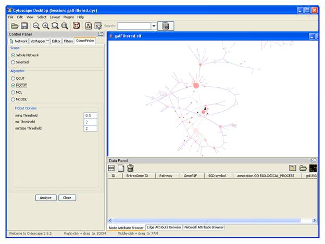Open the folder icon in the Data Panel
325x244 pixels.
pos(303,168)
